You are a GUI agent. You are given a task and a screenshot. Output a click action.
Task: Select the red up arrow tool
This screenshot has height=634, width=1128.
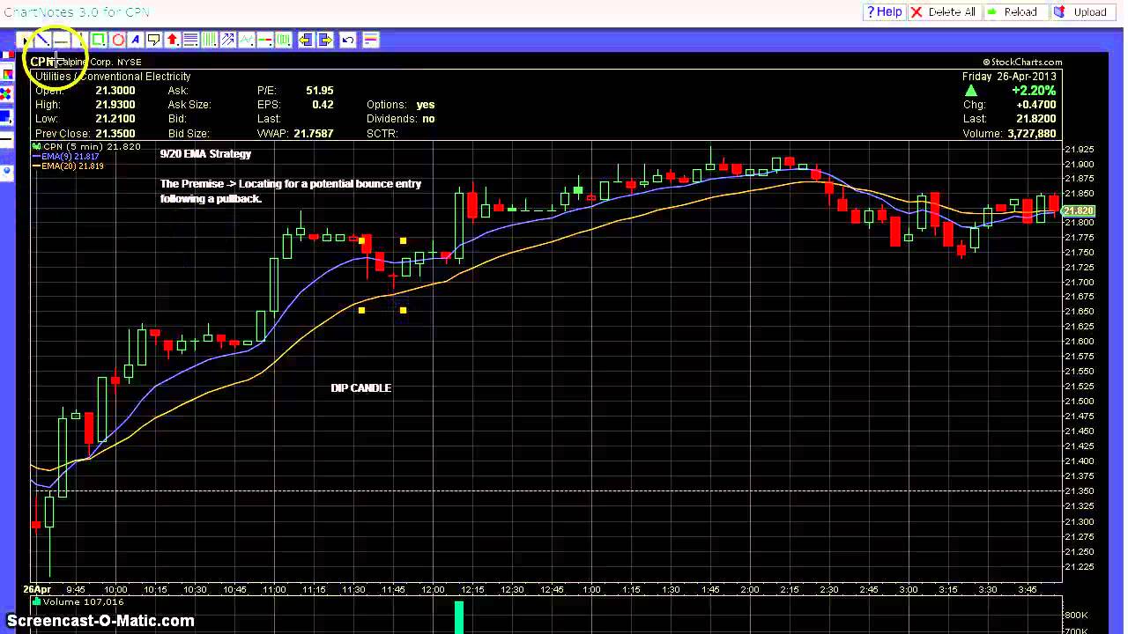(x=173, y=40)
